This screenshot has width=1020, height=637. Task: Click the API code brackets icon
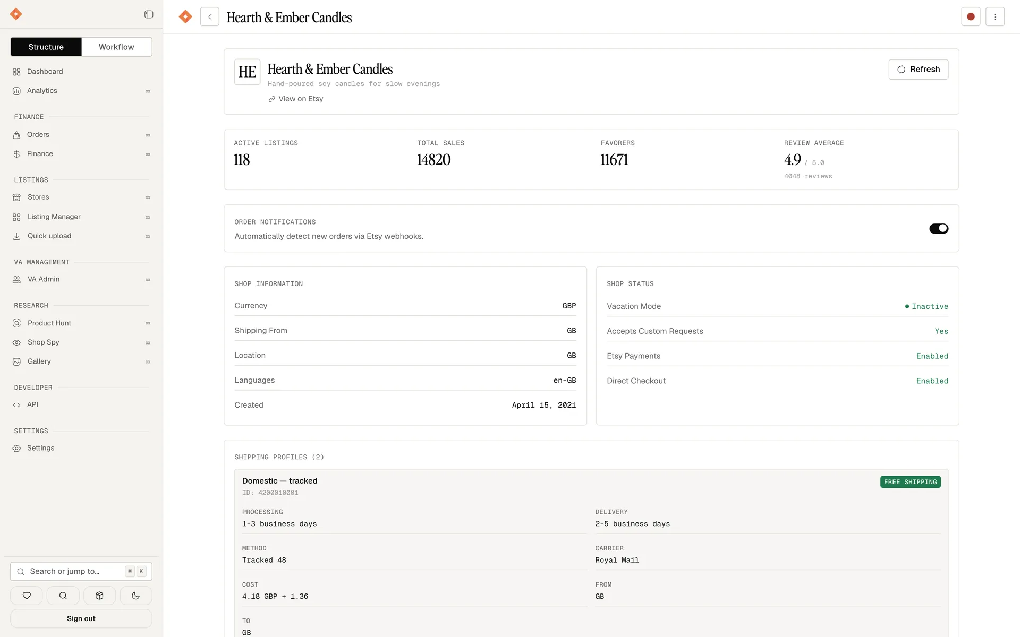[16, 404]
